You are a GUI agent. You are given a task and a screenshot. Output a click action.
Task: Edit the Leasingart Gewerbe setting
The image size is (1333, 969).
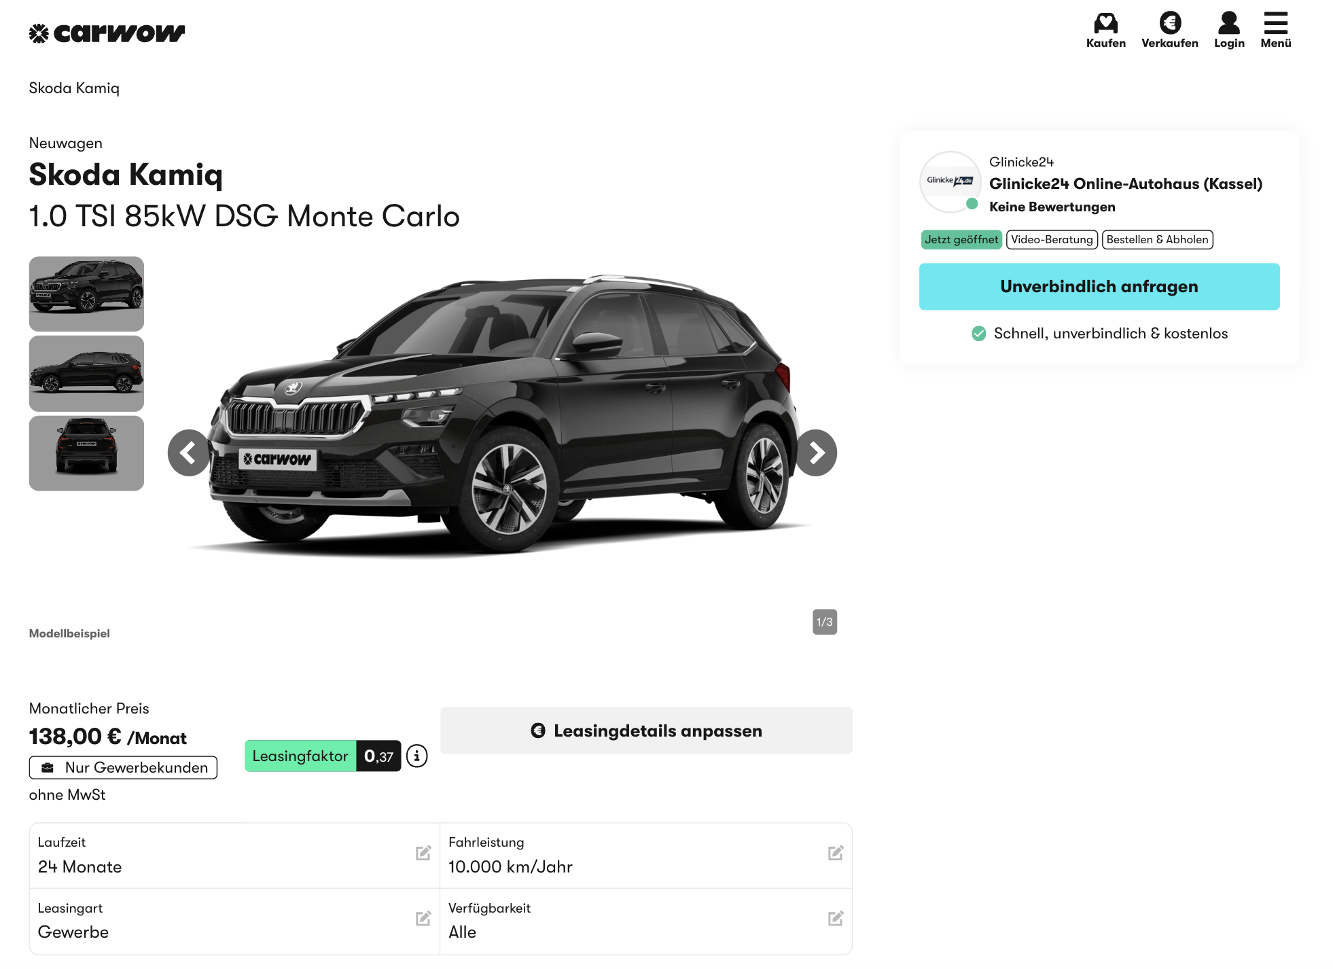[x=423, y=919]
